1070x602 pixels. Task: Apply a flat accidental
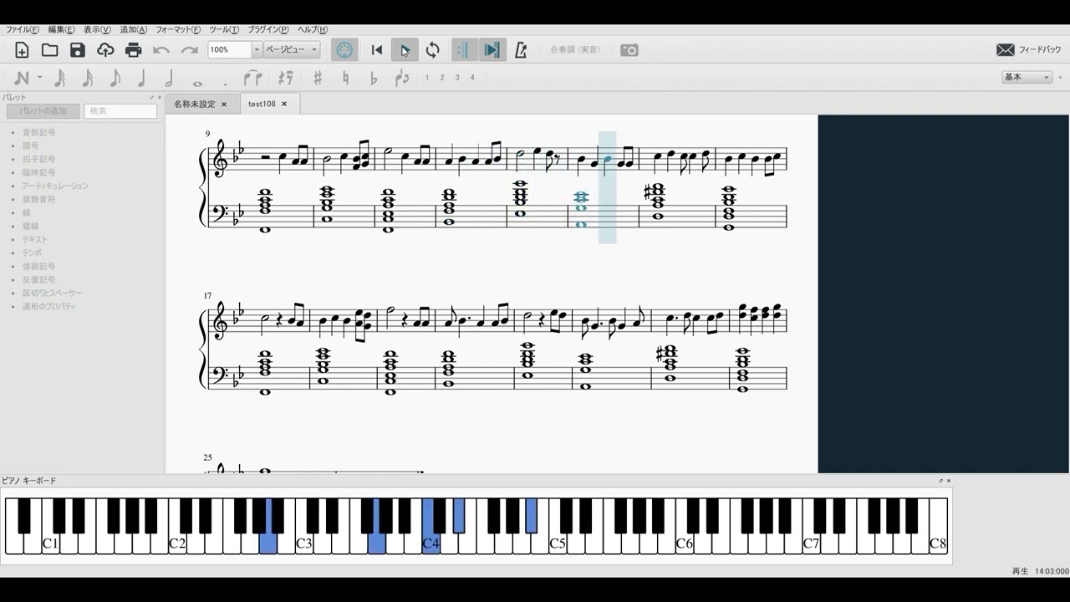(x=374, y=78)
